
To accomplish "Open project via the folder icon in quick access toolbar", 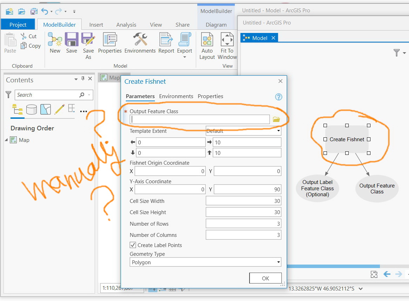I will click(21, 12).
